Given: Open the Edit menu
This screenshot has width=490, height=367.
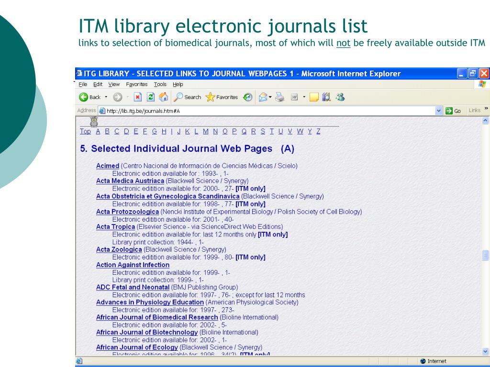Looking at the screenshot, I should tap(98, 84).
